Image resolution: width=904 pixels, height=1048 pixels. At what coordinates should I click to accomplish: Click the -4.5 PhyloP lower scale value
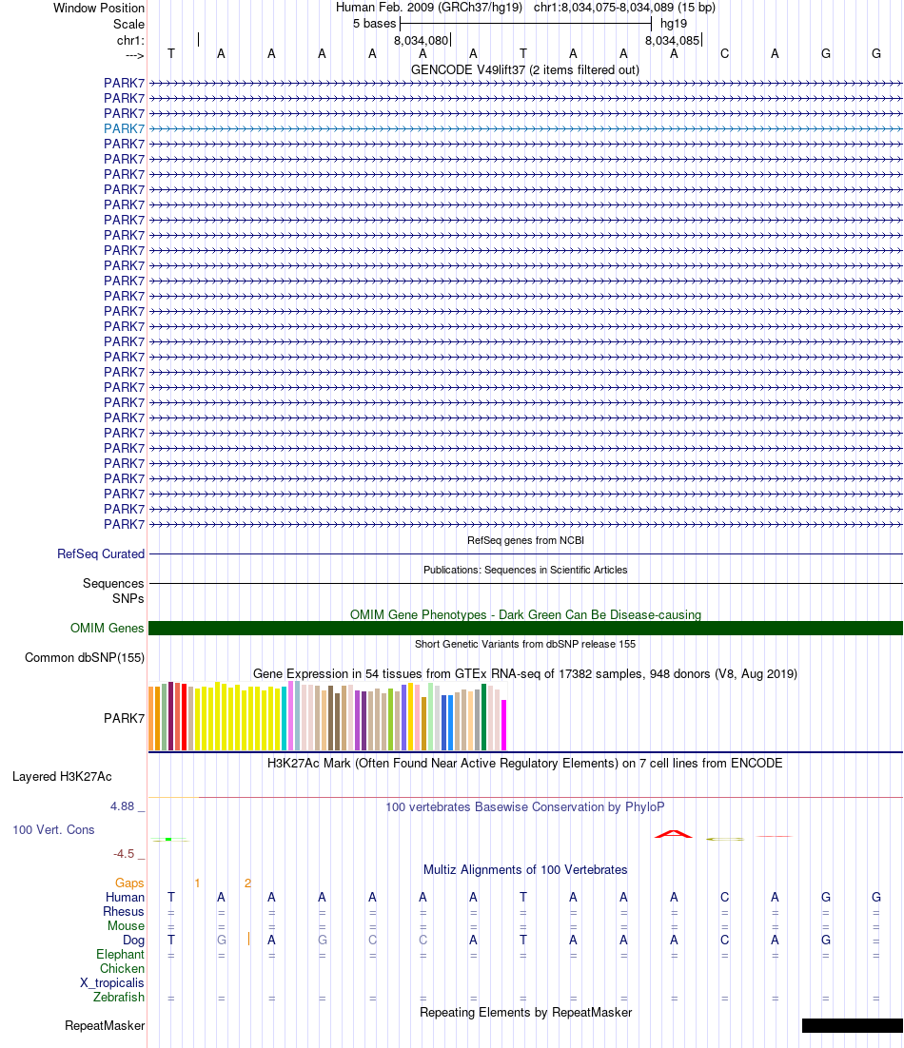pos(124,853)
